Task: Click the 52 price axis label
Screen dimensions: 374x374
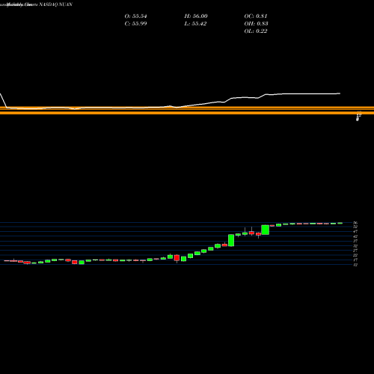Action: pos(356,227)
